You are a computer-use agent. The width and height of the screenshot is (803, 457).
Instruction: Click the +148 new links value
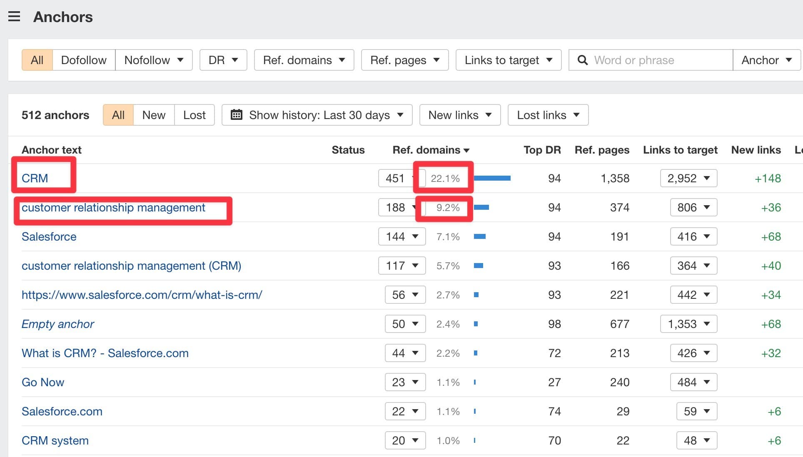[x=768, y=178]
